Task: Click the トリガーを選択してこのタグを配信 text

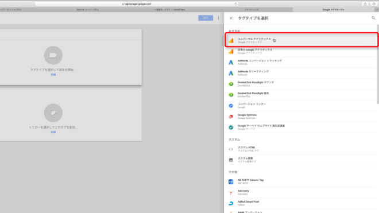Action: point(53,127)
